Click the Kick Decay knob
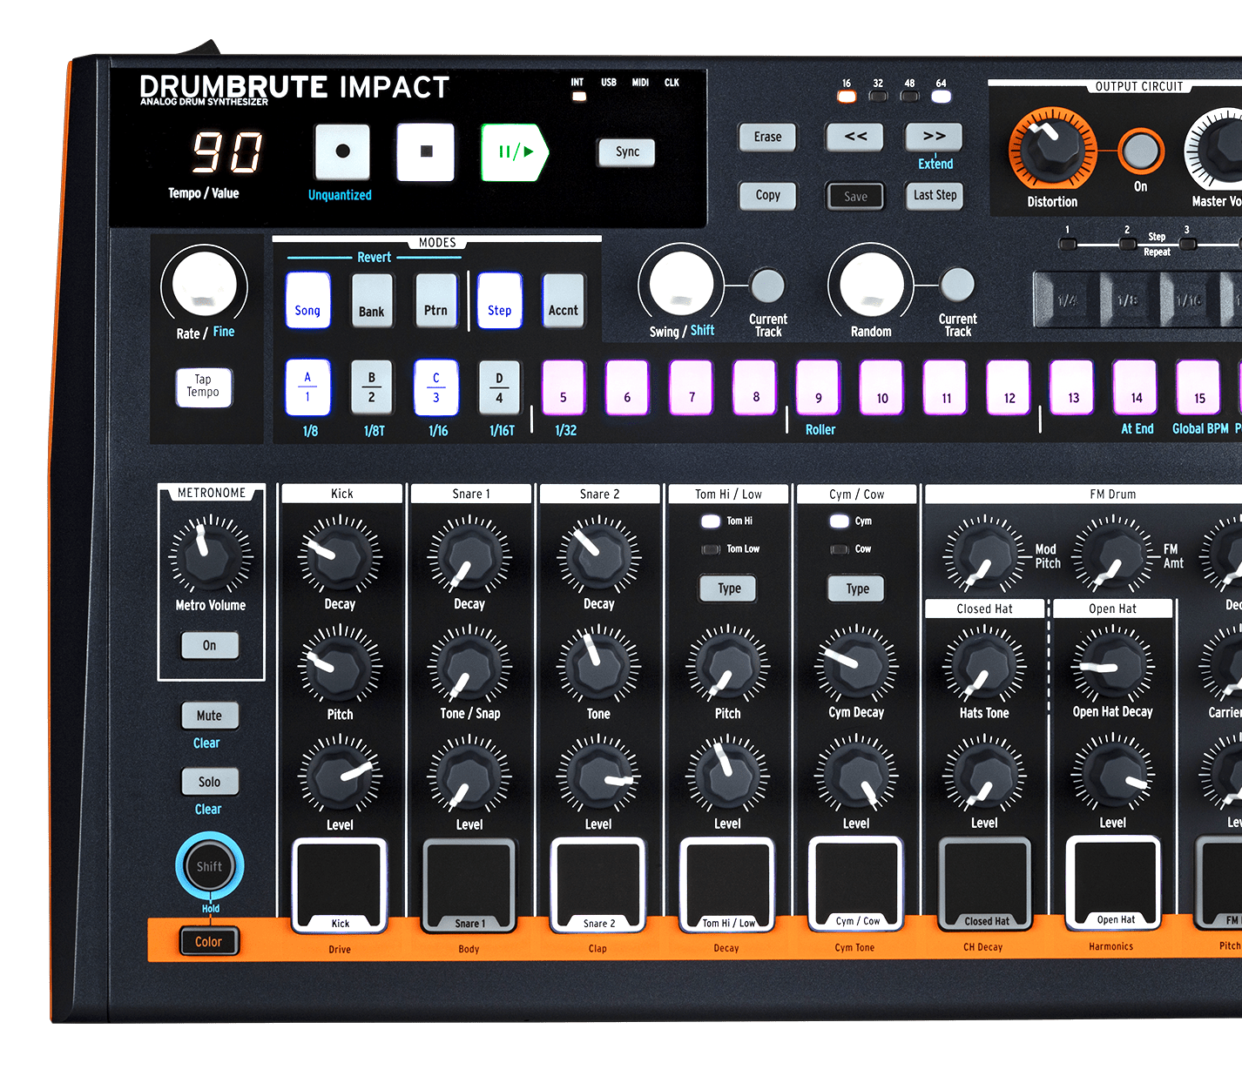 pos(340,556)
